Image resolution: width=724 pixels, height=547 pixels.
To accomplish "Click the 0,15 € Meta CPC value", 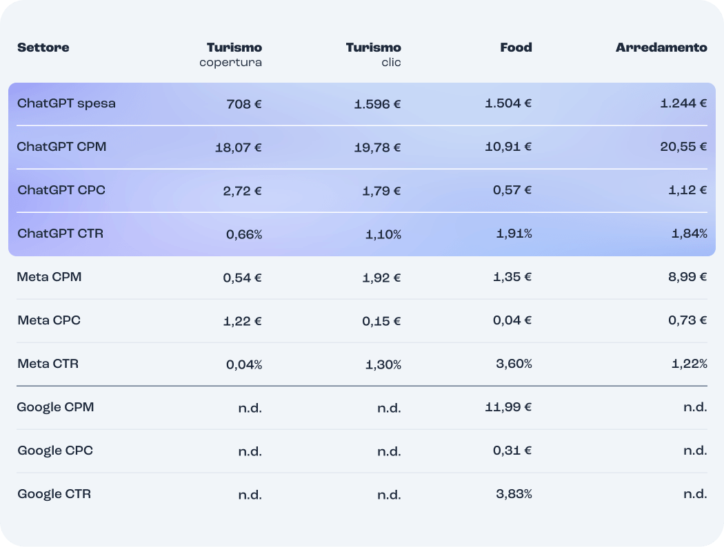I will [381, 321].
